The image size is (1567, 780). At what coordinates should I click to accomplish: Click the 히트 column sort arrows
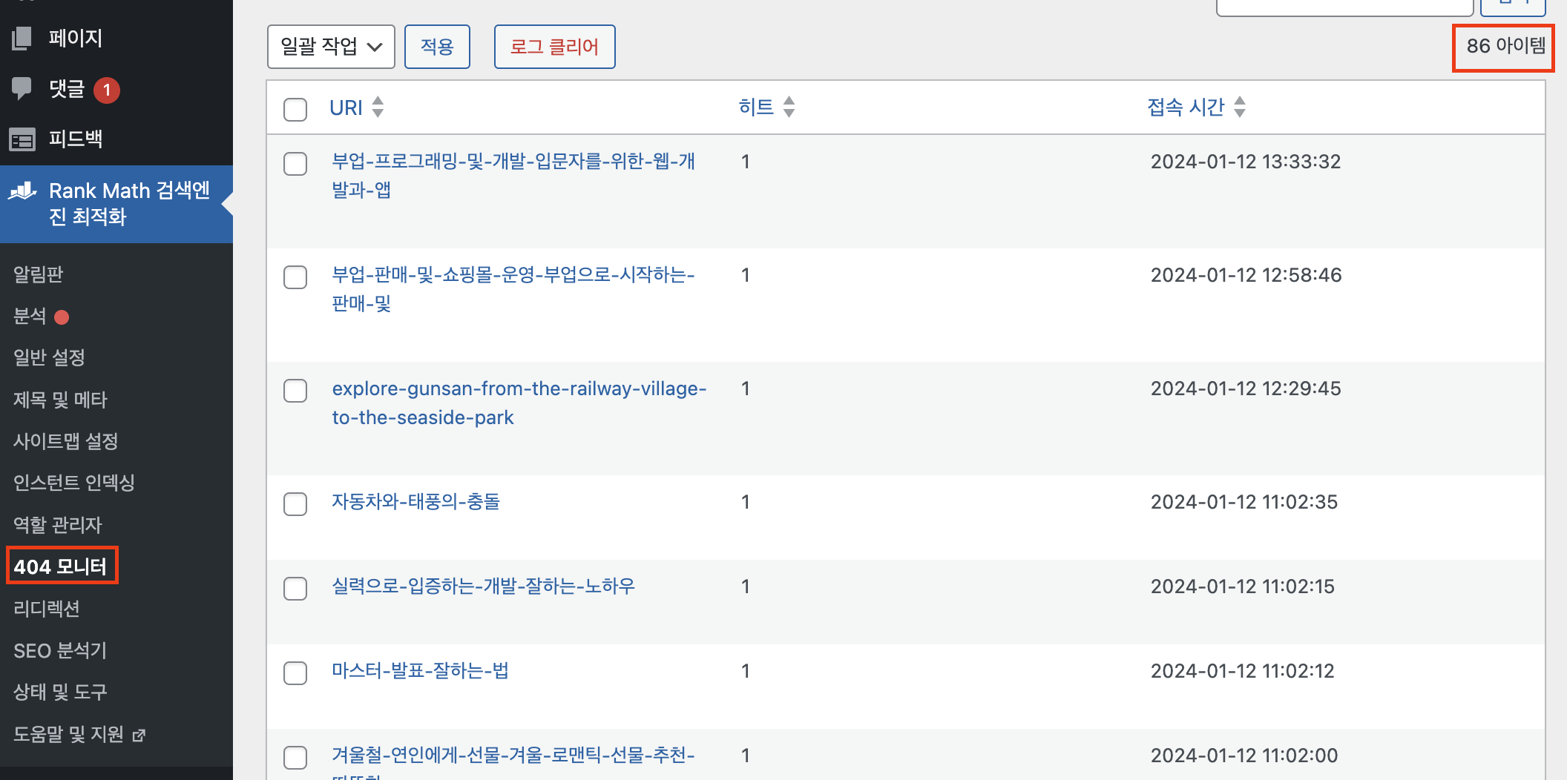point(789,107)
